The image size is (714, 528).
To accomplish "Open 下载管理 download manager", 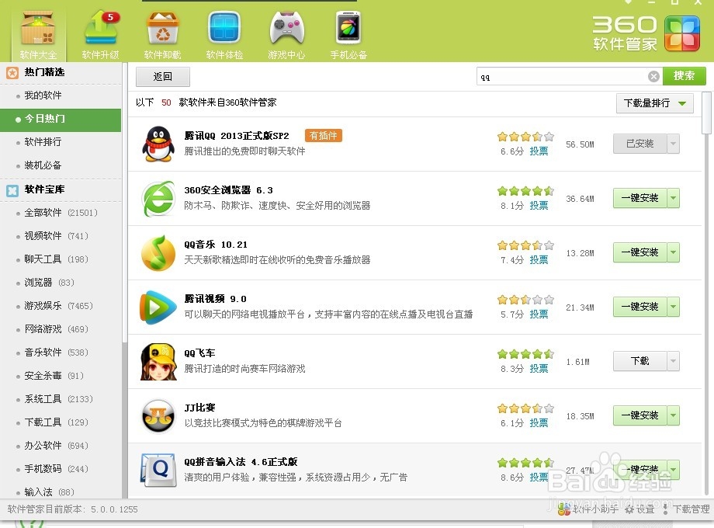I will pos(686,509).
